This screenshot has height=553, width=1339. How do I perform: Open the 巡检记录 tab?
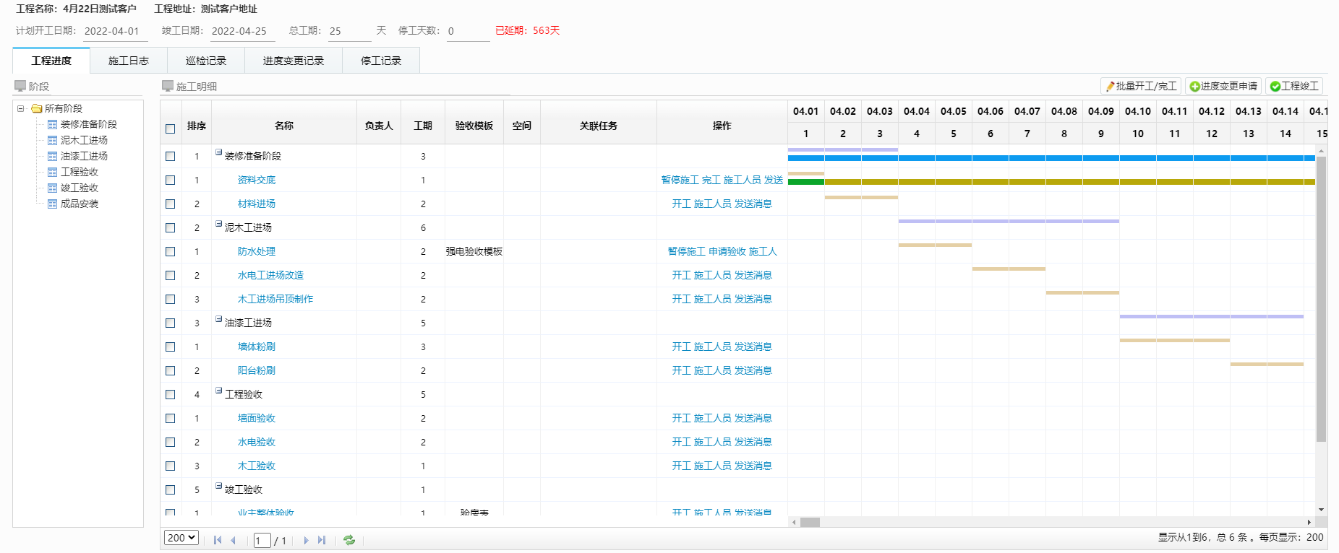pos(205,61)
